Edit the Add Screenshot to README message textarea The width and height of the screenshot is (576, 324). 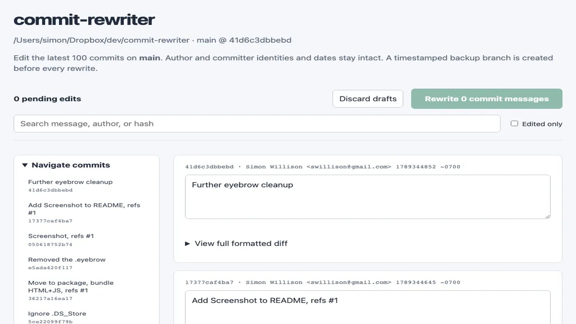point(368,307)
